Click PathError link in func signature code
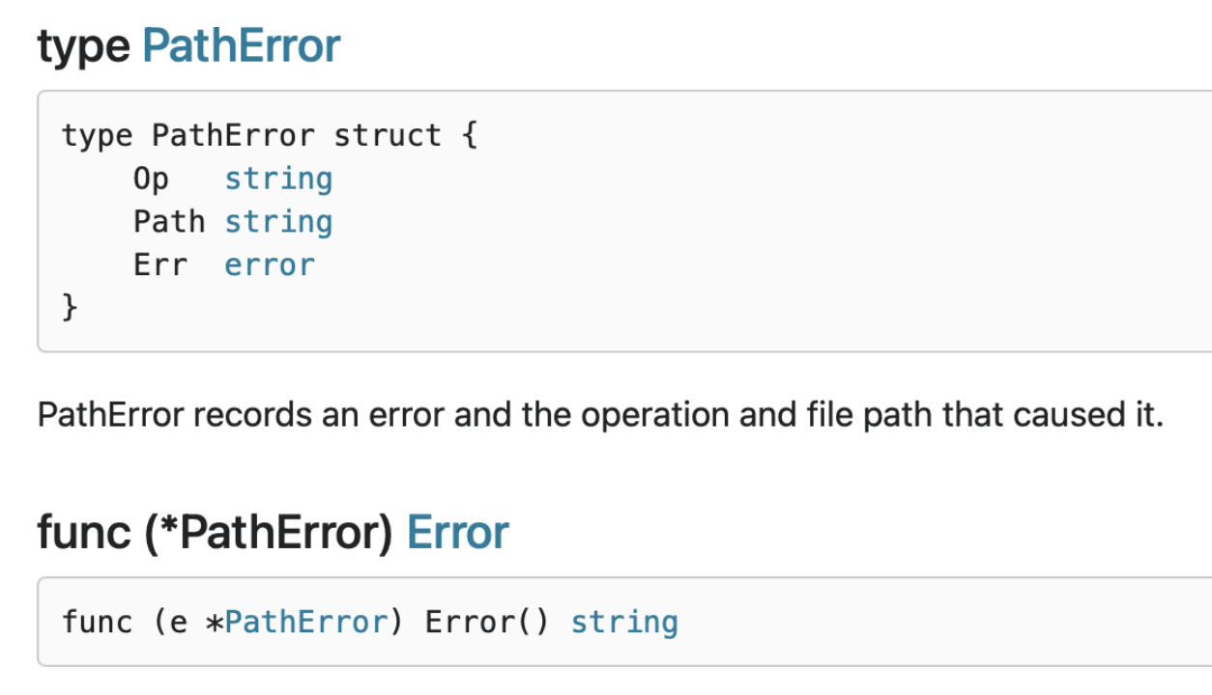This screenshot has height=695, width=1212. (306, 622)
